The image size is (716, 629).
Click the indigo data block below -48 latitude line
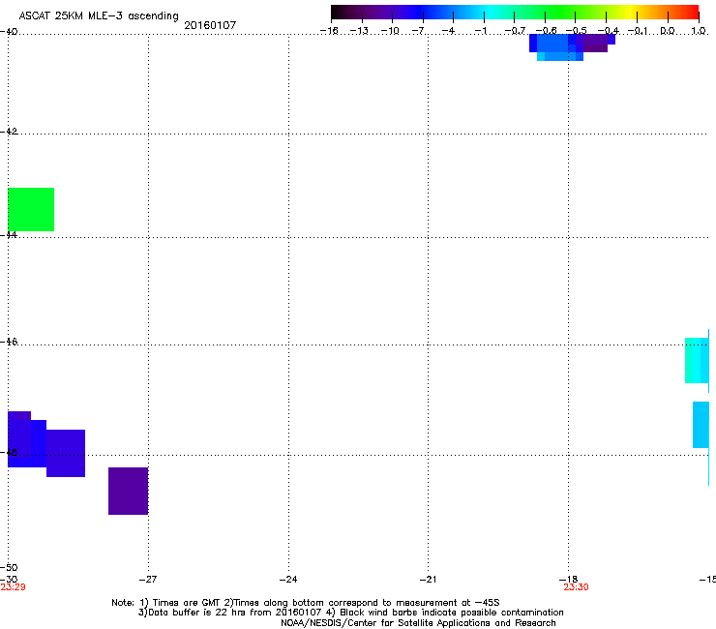tap(66, 453)
